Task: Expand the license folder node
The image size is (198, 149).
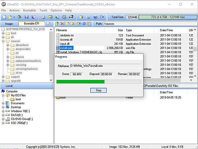Action: coord(8,57)
